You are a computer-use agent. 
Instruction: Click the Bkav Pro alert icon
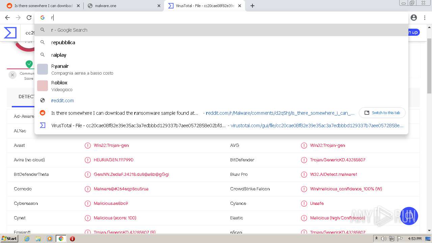pyautogui.click(x=304, y=174)
